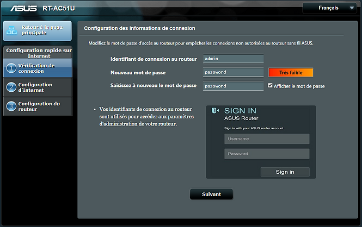
Task: Click the 'Modifiez le mot de passe' instruction text
Action: (x=201, y=43)
